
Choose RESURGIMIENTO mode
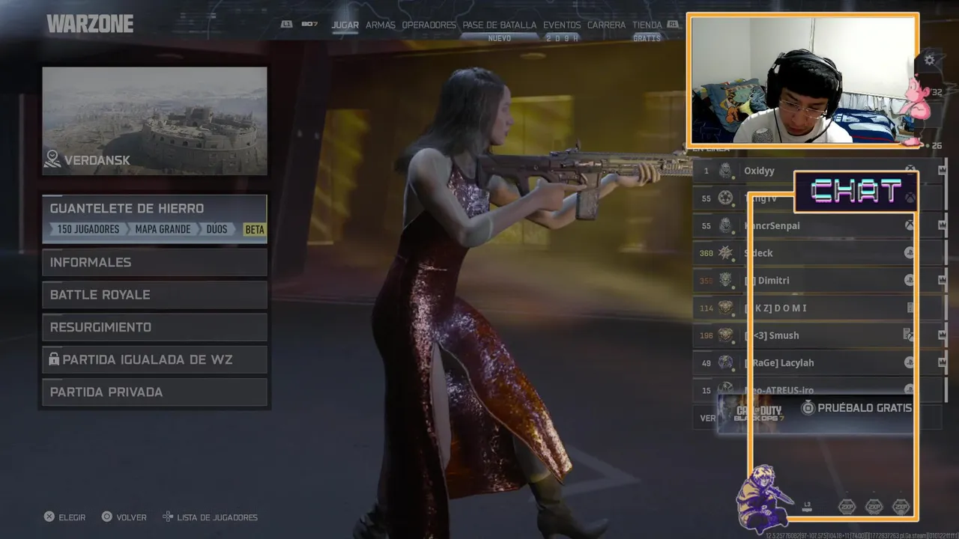click(x=154, y=327)
